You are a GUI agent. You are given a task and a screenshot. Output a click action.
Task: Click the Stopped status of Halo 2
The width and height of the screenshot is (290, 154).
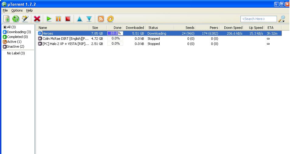pos(154,44)
